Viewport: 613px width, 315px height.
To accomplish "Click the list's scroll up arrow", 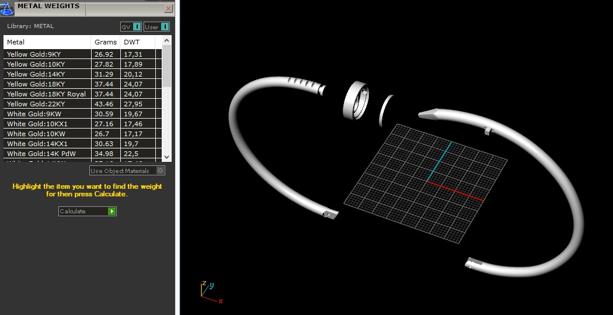I will coord(166,40).
